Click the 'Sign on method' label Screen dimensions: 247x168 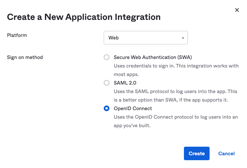(x=25, y=57)
